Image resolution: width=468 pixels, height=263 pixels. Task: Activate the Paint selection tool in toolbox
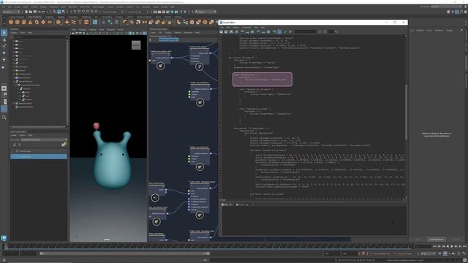4,46
